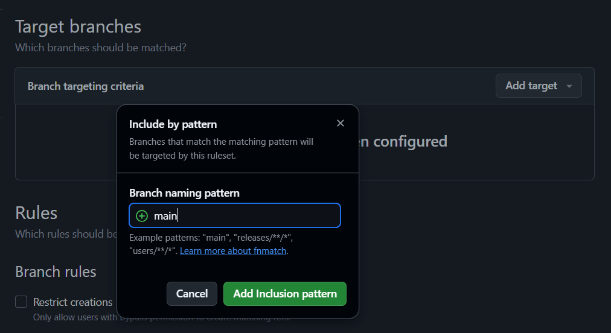Click the "Which branches should be matched?" subtitle
Screen dimensions: 611x333
tap(100, 47)
